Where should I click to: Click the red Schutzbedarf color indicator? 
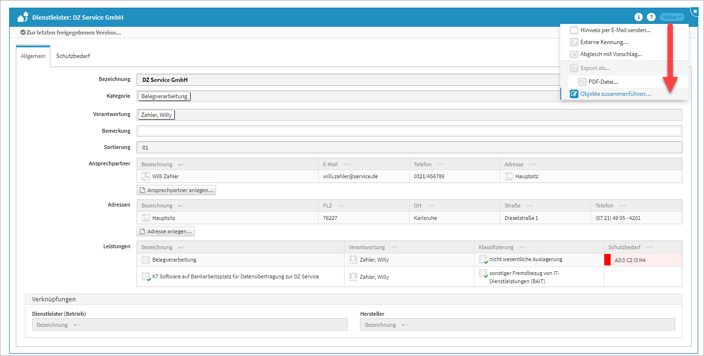607,260
